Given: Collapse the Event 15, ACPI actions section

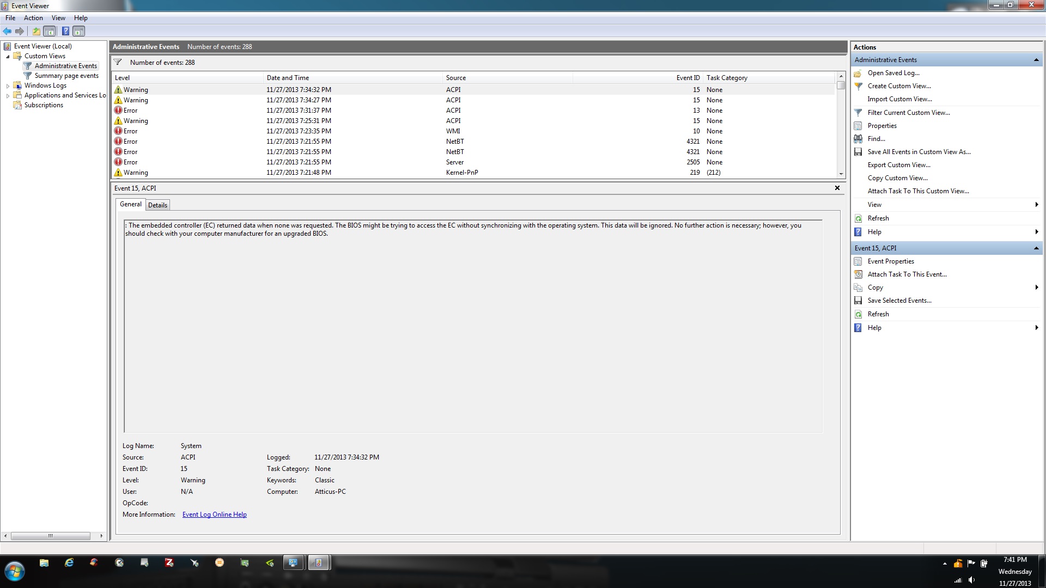Looking at the screenshot, I should coord(1036,248).
